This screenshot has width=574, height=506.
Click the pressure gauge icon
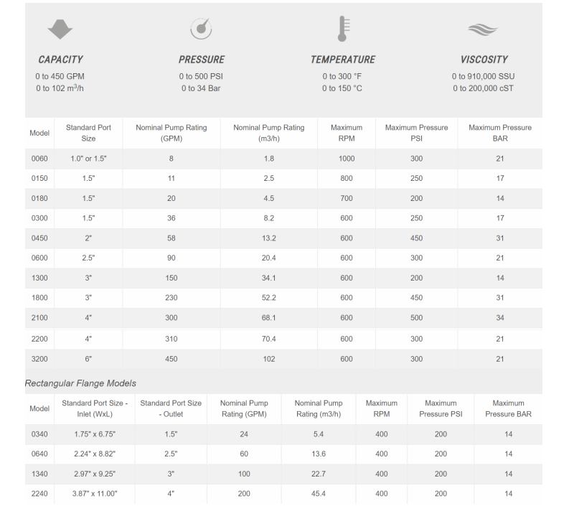[x=201, y=29]
